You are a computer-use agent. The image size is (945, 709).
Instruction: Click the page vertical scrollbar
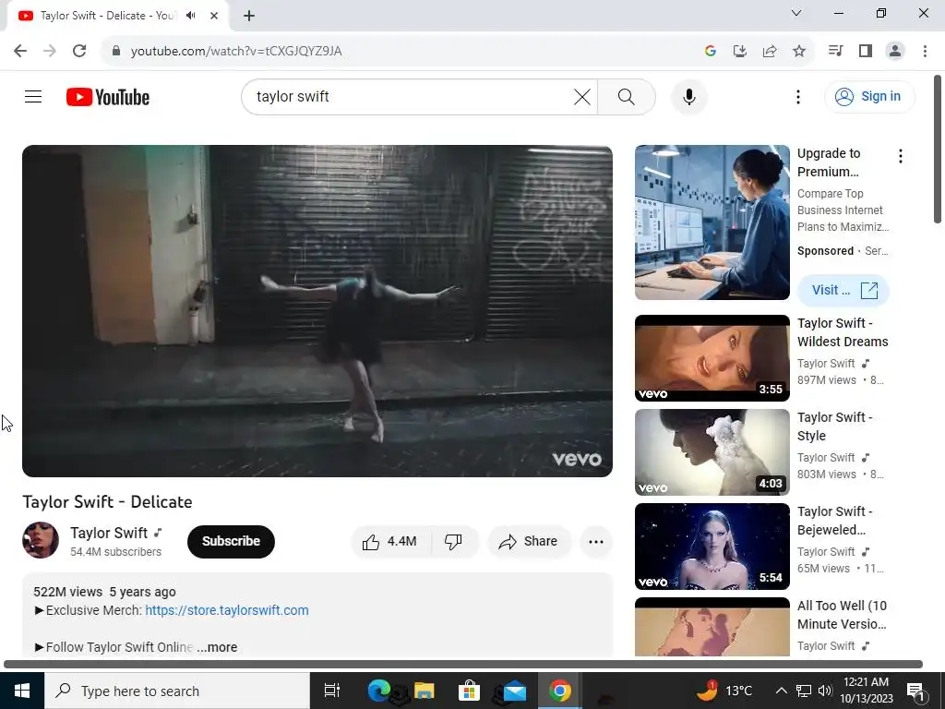tap(938, 149)
